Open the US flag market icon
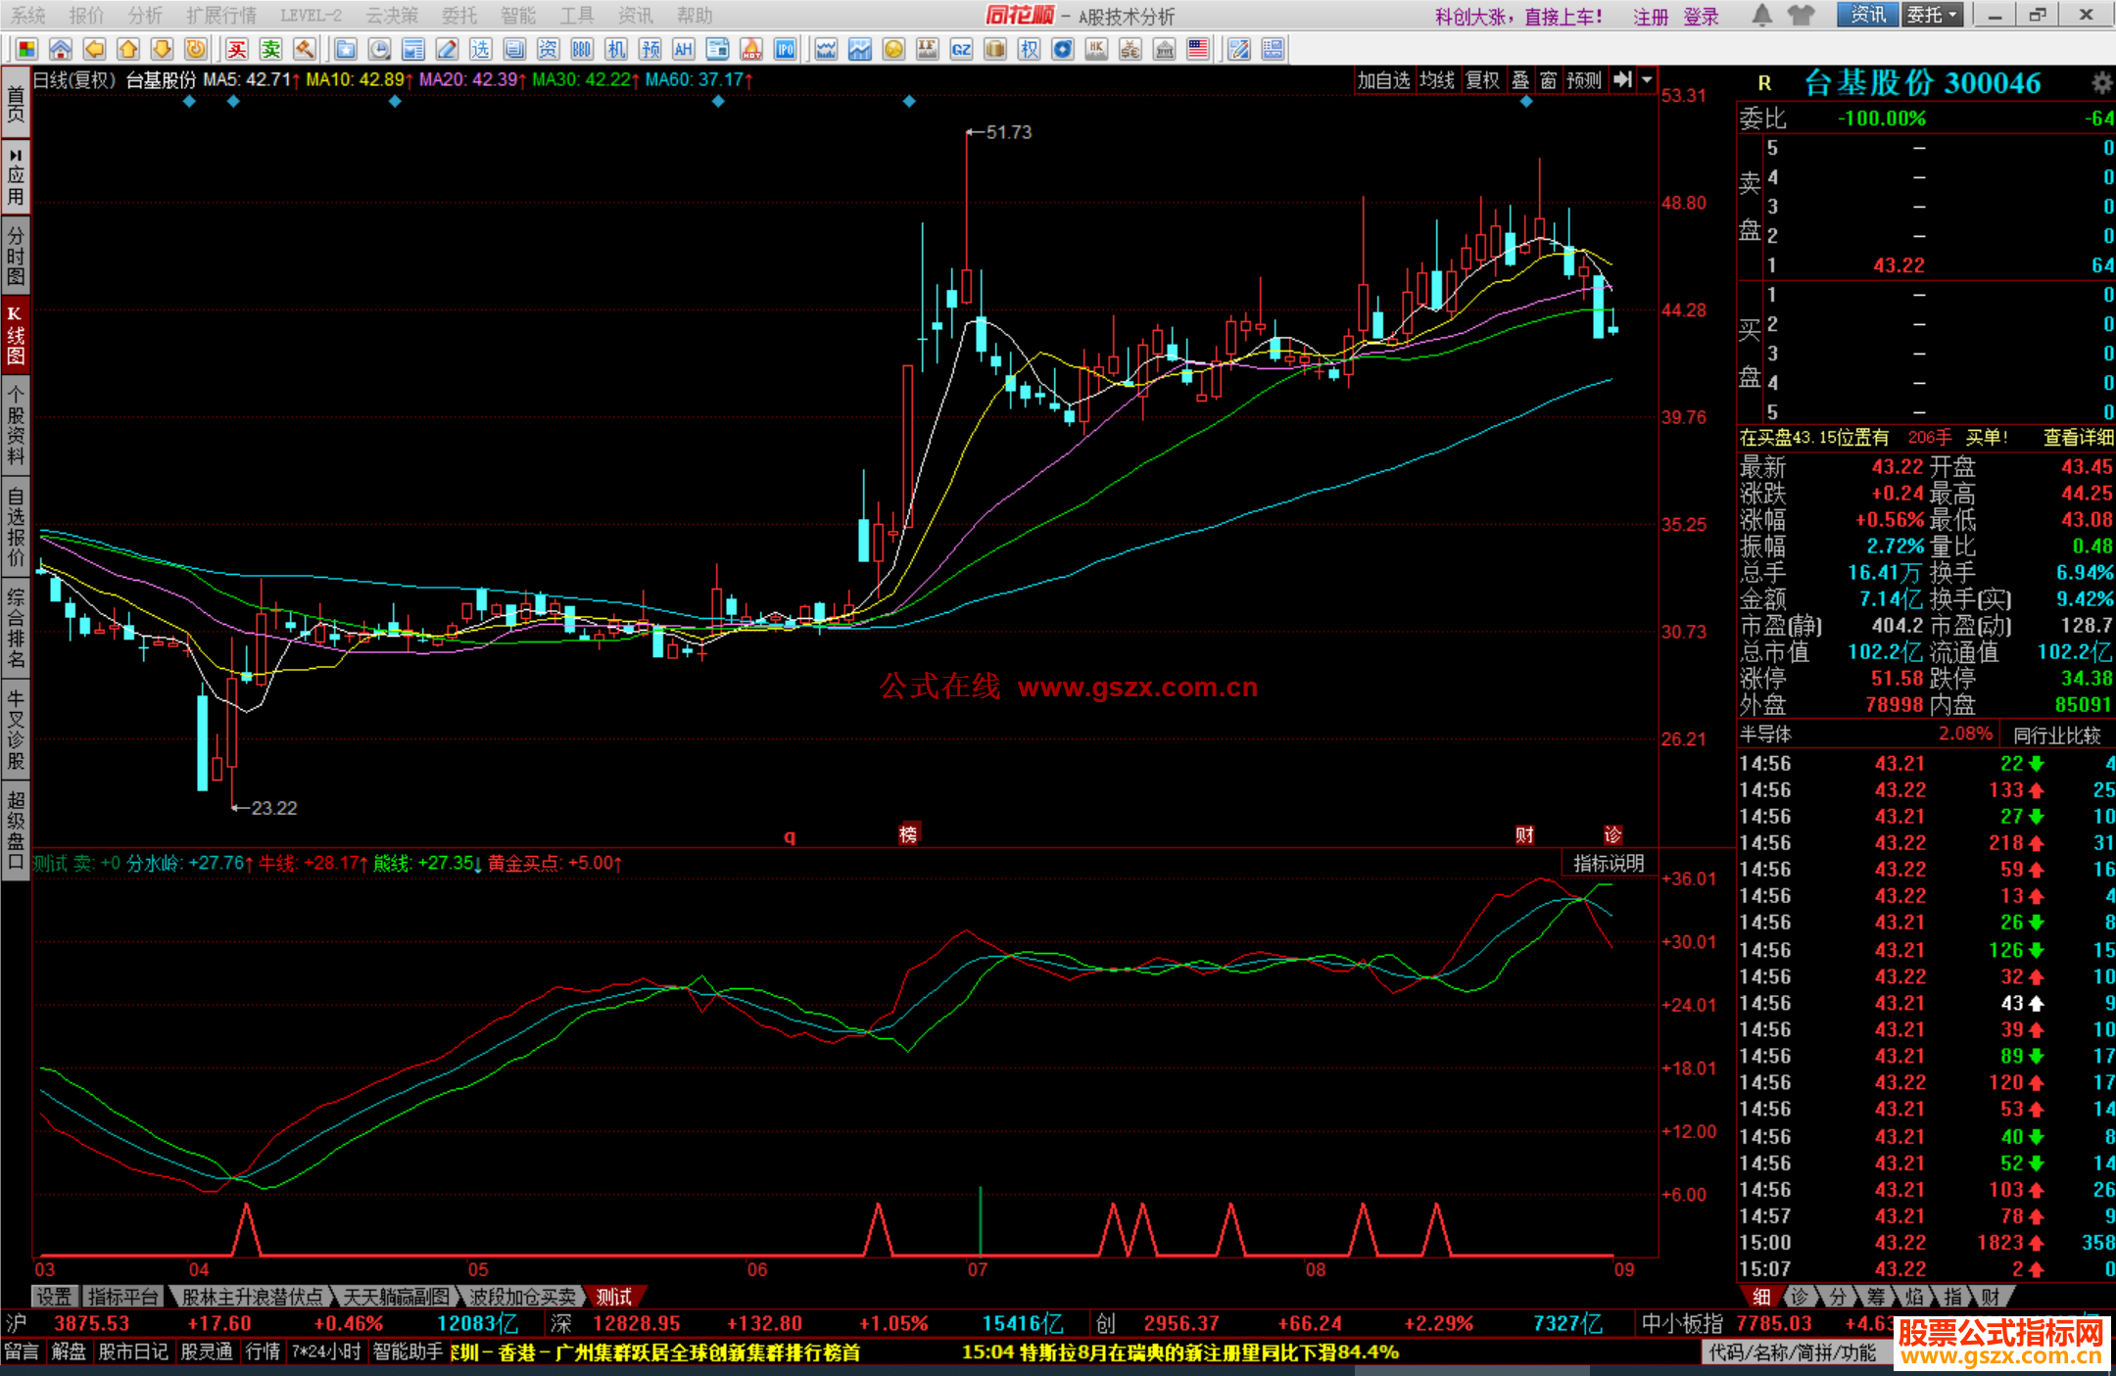 (1197, 50)
